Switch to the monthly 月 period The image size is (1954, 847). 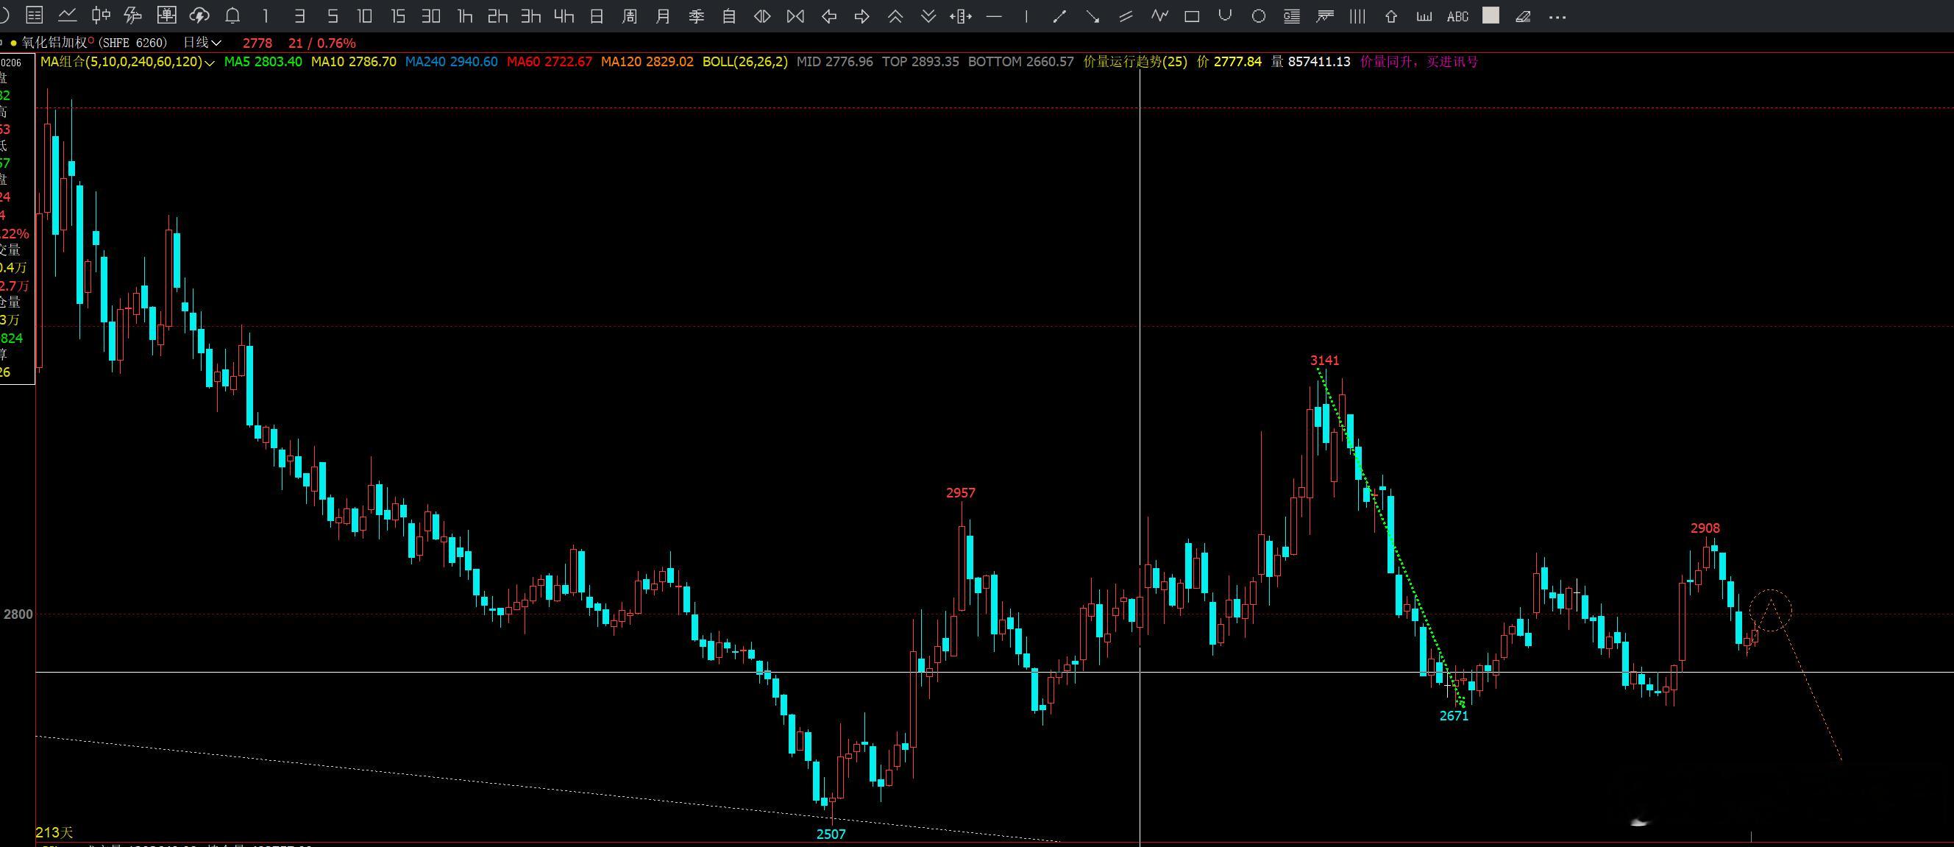(663, 16)
